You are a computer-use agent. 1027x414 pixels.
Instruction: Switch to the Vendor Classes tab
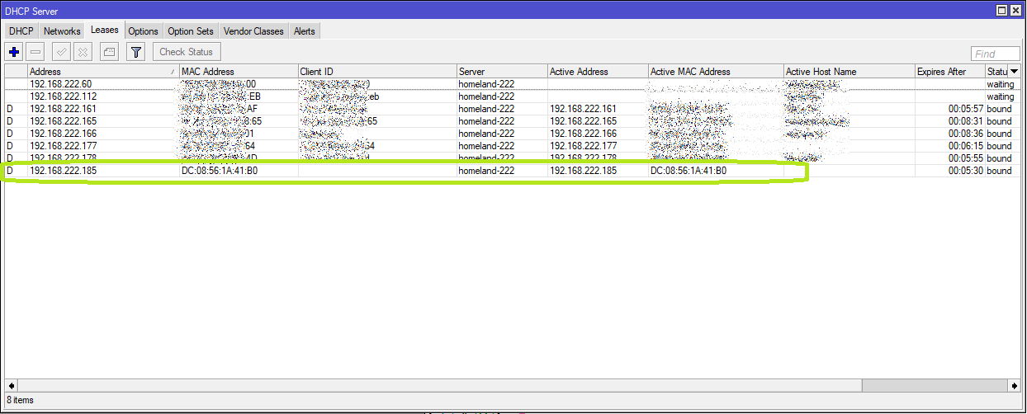tap(253, 31)
